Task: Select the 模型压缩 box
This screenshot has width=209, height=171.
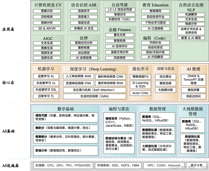Action: coord(165,83)
